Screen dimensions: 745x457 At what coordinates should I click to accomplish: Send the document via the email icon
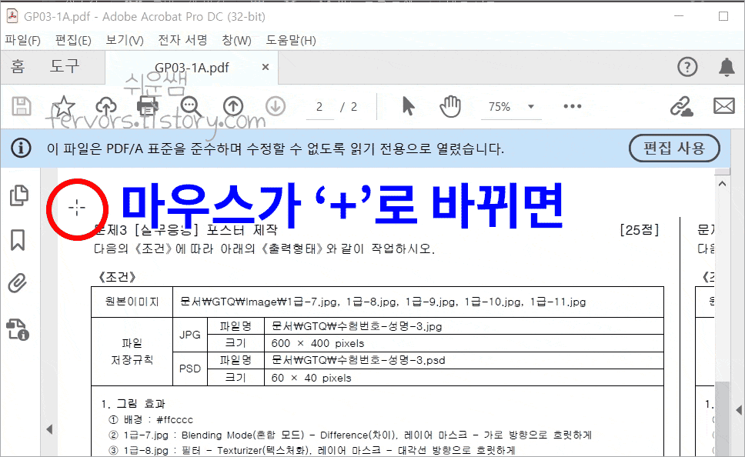click(724, 107)
